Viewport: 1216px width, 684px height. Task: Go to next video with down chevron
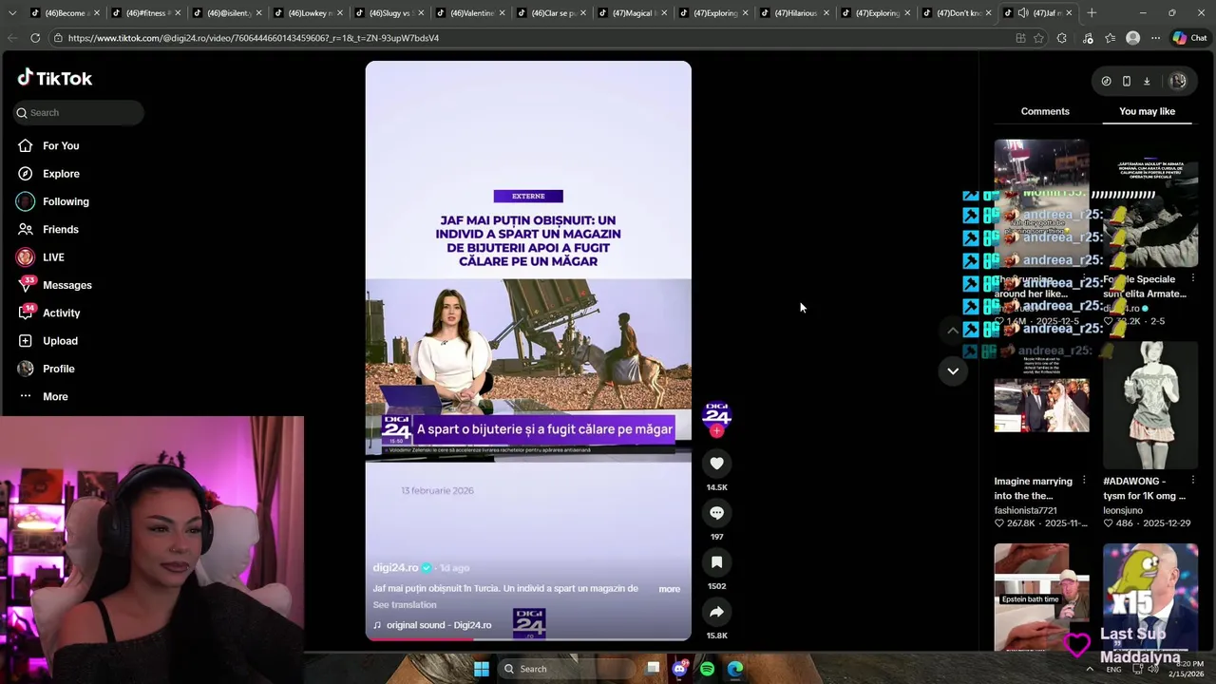click(x=953, y=371)
